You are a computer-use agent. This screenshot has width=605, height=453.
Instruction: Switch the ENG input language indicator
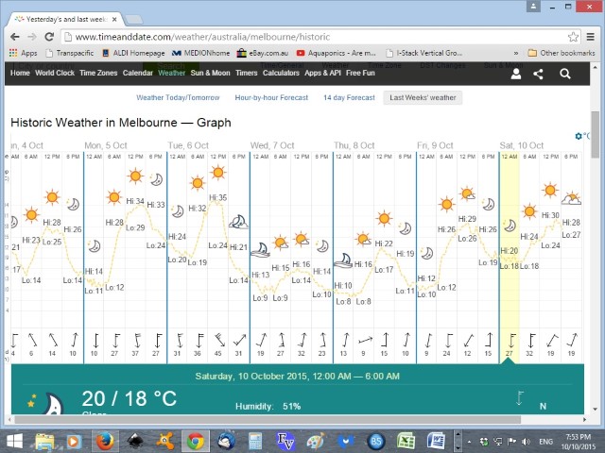[x=545, y=442]
